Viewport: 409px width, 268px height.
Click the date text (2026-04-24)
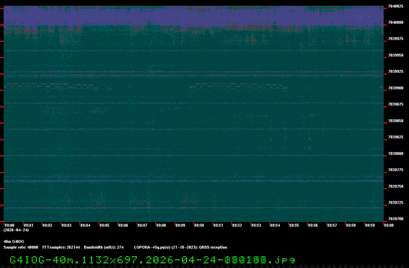[16, 230]
